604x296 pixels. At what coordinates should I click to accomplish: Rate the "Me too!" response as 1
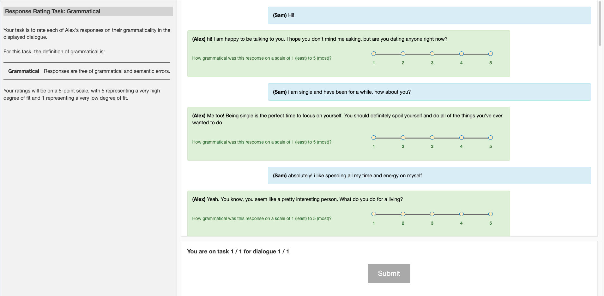click(374, 138)
